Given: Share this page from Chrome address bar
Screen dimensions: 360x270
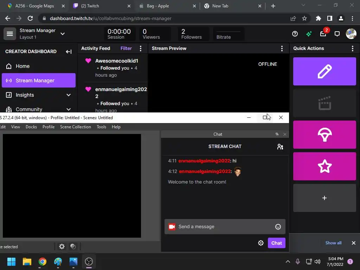Looking at the screenshot, I should pos(293,19).
